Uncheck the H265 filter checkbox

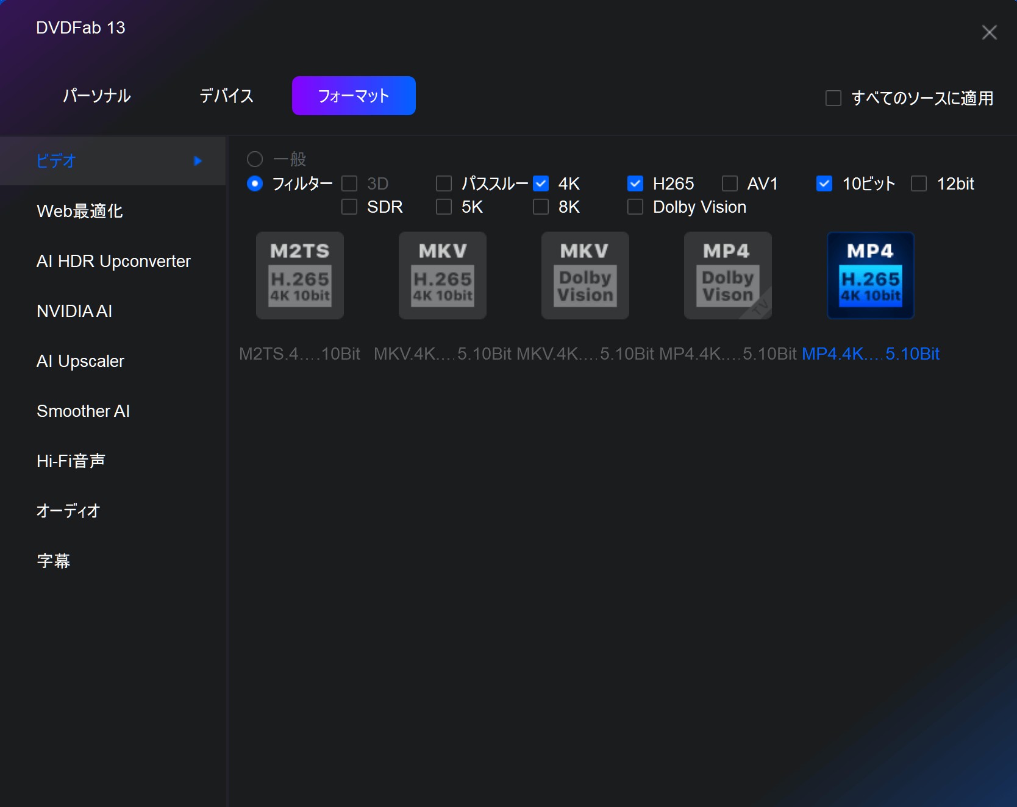(635, 183)
